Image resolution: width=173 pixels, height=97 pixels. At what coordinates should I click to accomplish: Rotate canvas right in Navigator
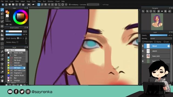[165, 11]
